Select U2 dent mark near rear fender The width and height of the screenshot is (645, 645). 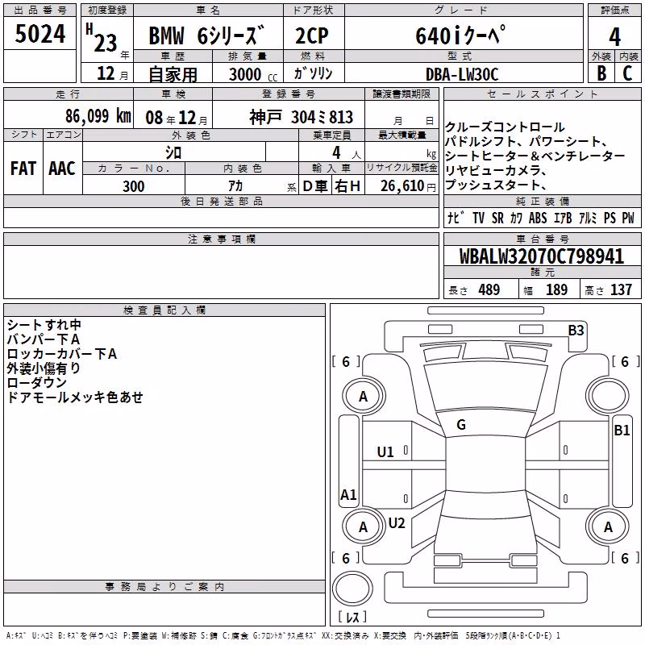397,523
